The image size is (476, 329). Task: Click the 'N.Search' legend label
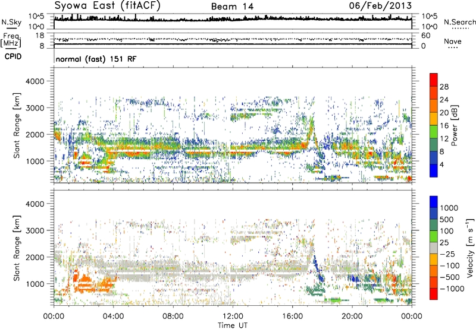coord(459,22)
